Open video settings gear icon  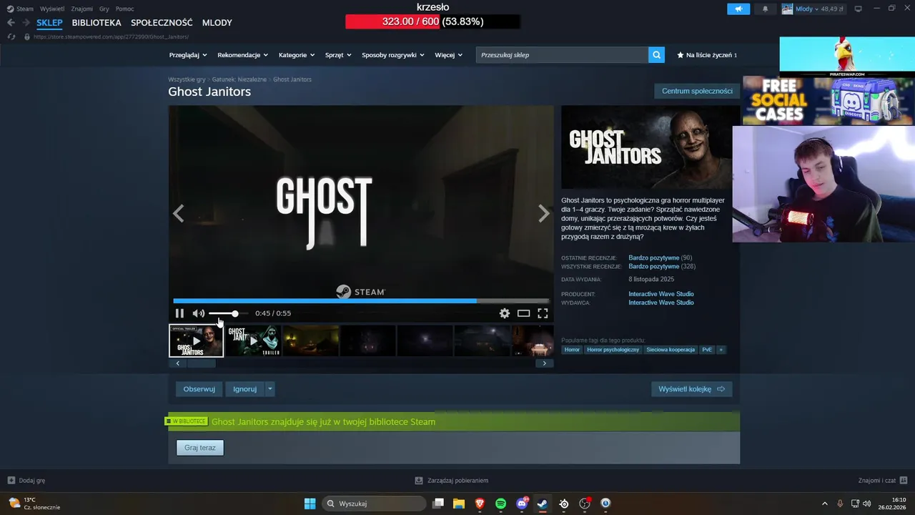(505, 313)
